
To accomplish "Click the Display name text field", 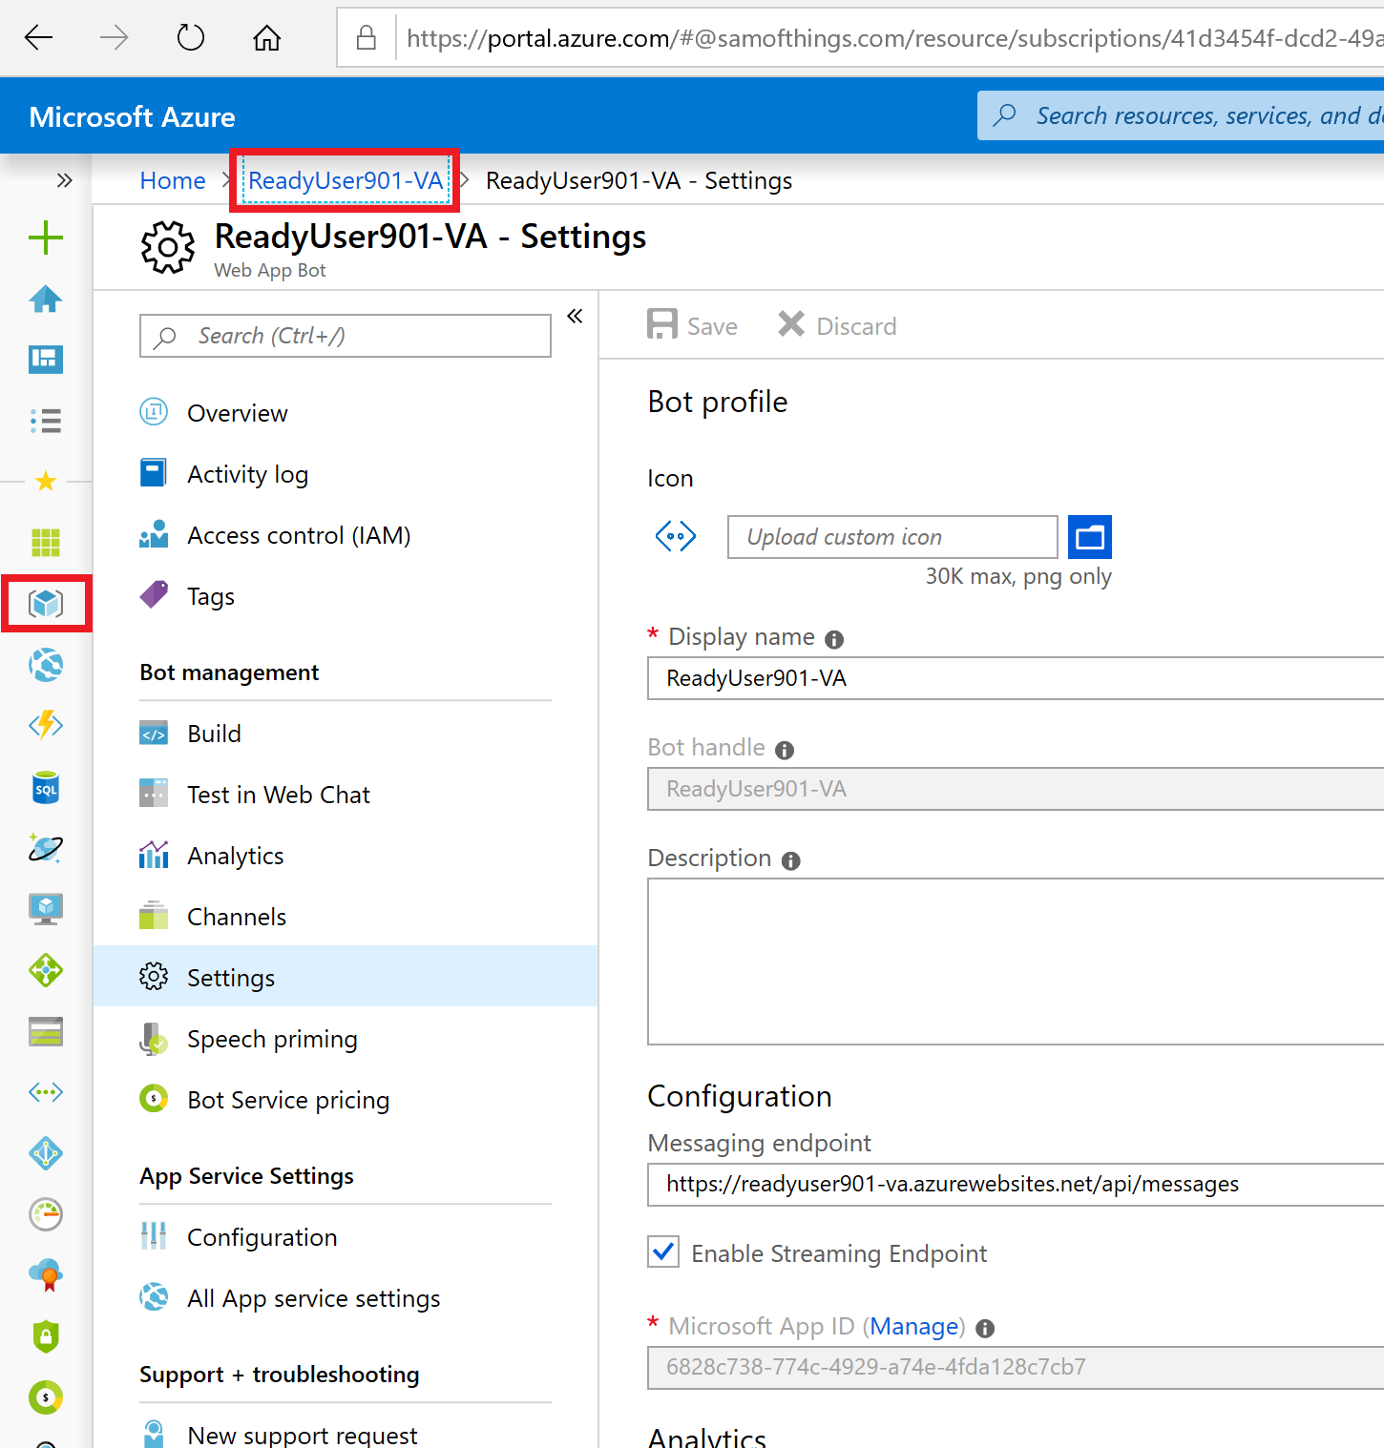I will pyautogui.click(x=1016, y=678).
